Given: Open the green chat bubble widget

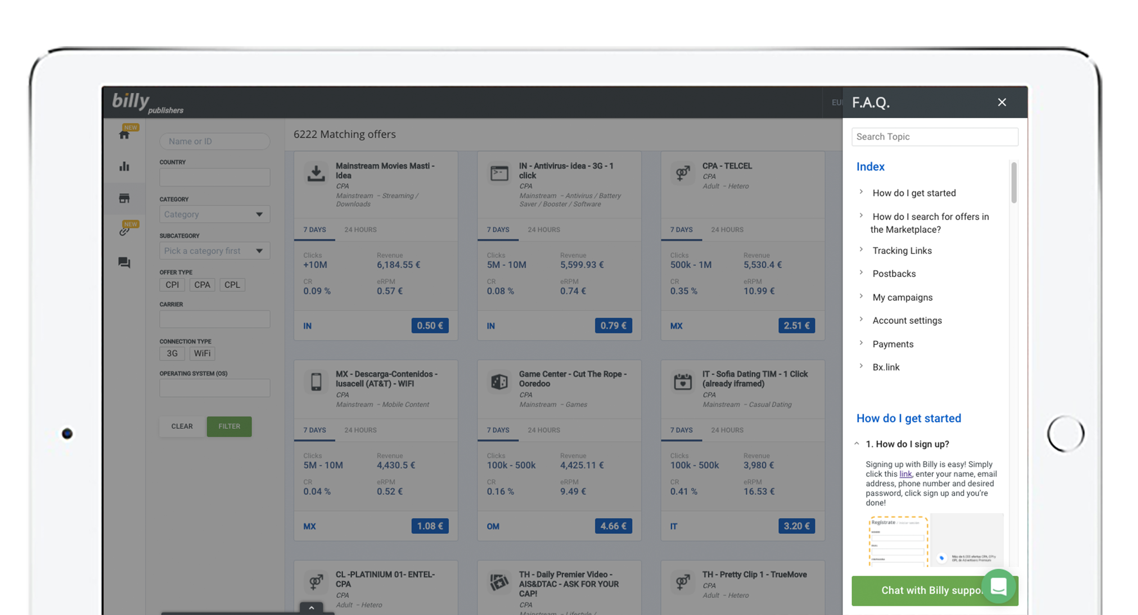Looking at the screenshot, I should point(998,587).
